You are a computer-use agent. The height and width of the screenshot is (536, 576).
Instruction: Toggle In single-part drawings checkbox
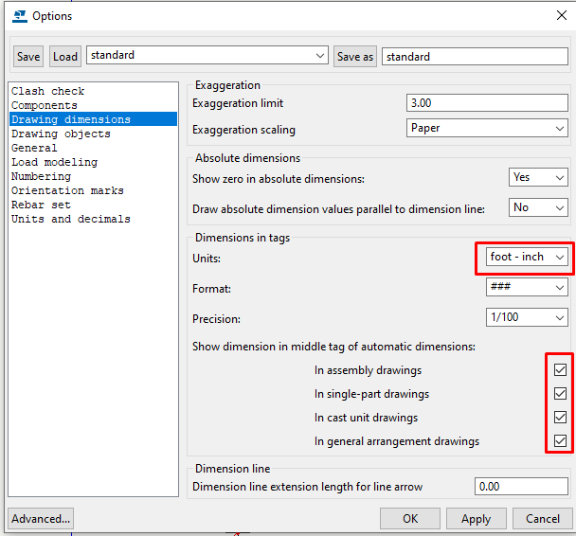pos(560,394)
